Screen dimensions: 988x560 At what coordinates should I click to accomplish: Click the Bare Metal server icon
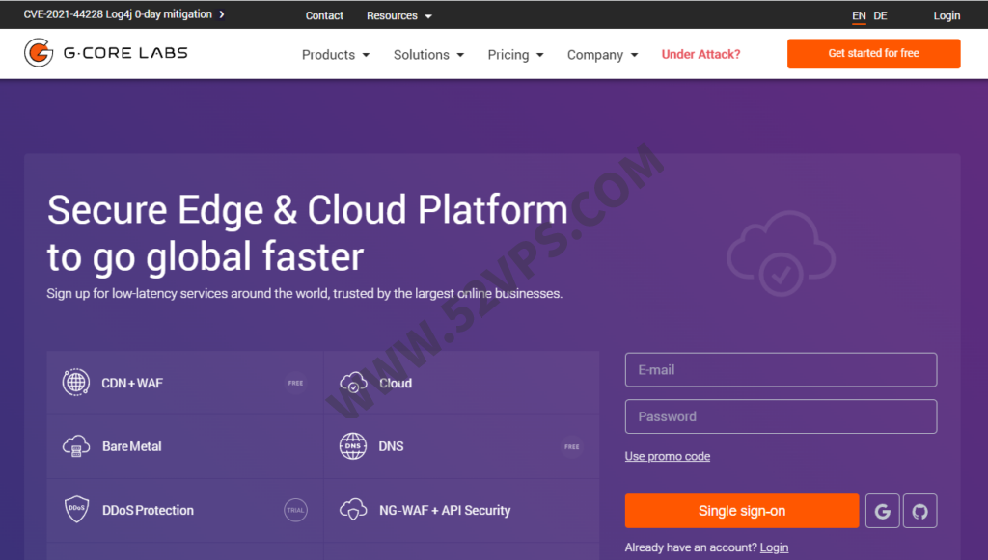(76, 446)
